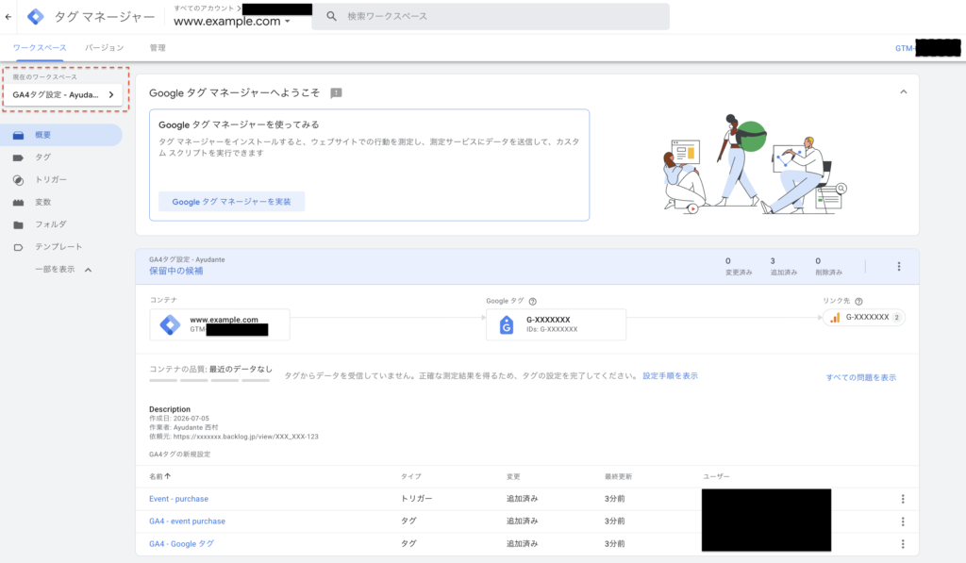Switch to the ワークスペース tab
Screen dimensions: 966x563
pyautogui.click(x=40, y=47)
